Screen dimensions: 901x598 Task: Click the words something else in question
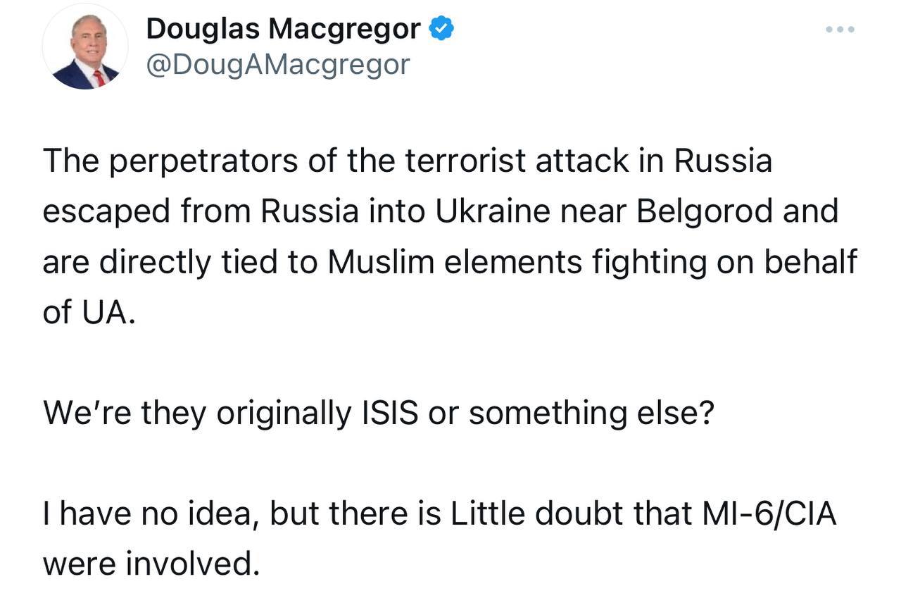click(x=591, y=413)
